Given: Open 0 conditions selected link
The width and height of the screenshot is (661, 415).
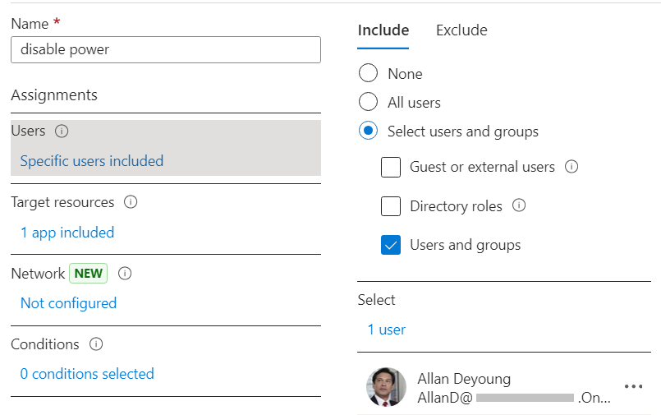Looking at the screenshot, I should point(87,374).
